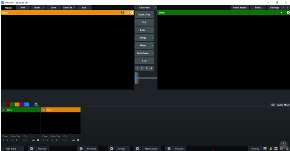Click the FTB fade to black button

pyautogui.click(x=144, y=61)
